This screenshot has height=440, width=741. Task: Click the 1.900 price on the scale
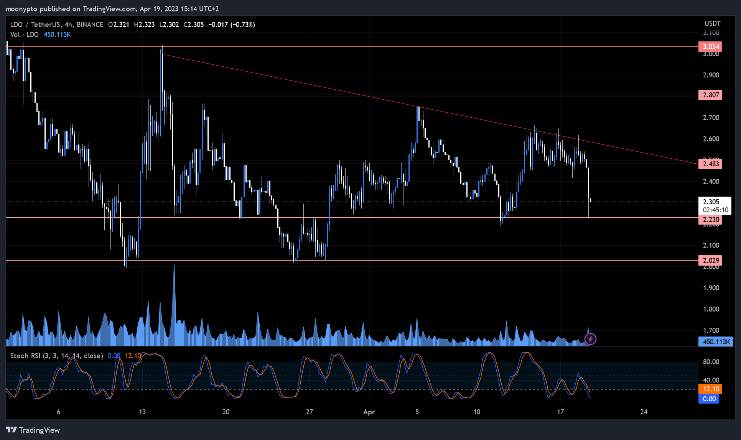711,288
